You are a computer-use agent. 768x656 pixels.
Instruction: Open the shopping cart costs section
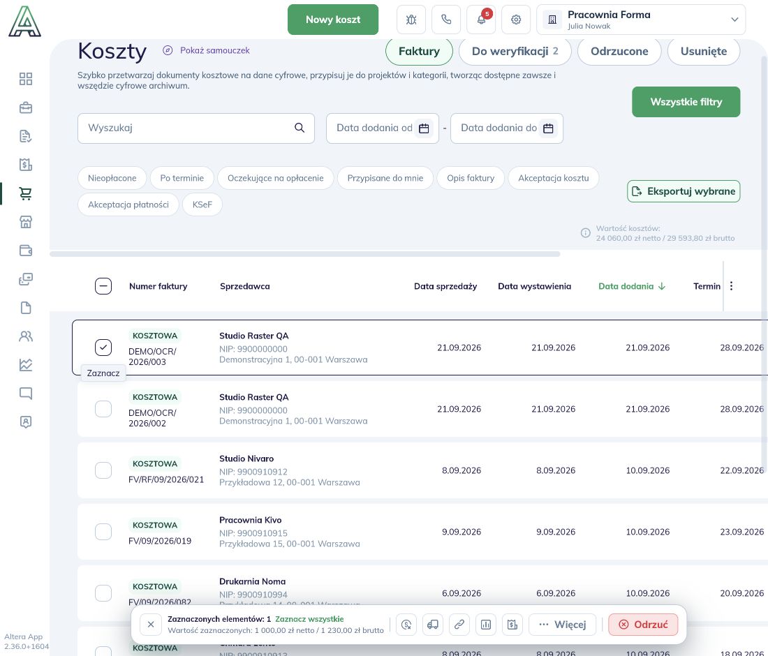coord(25,193)
